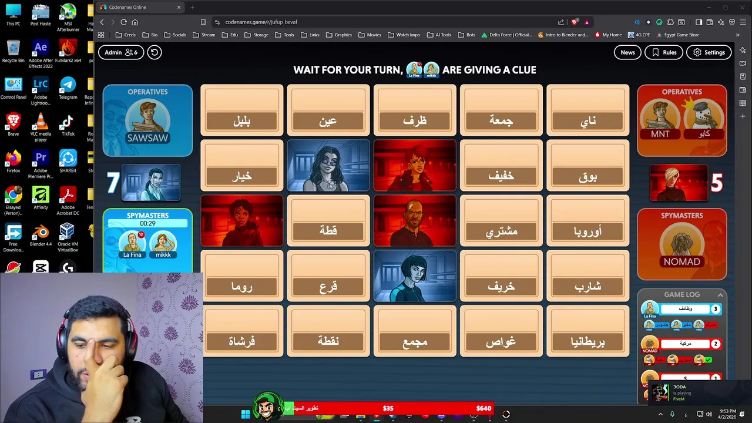Select the word card بلبل

pos(242,110)
